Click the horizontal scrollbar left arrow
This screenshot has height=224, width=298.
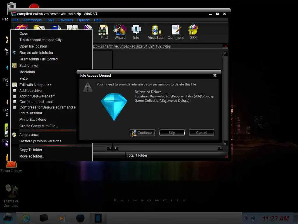coord(116,148)
